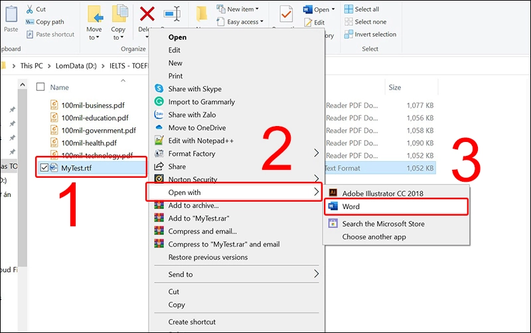The width and height of the screenshot is (531, 333).
Task: Choose Print in the context menu
Action: [x=175, y=76]
